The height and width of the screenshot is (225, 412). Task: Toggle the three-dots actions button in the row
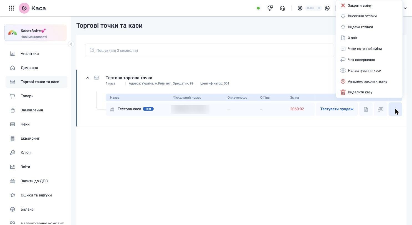point(395,109)
